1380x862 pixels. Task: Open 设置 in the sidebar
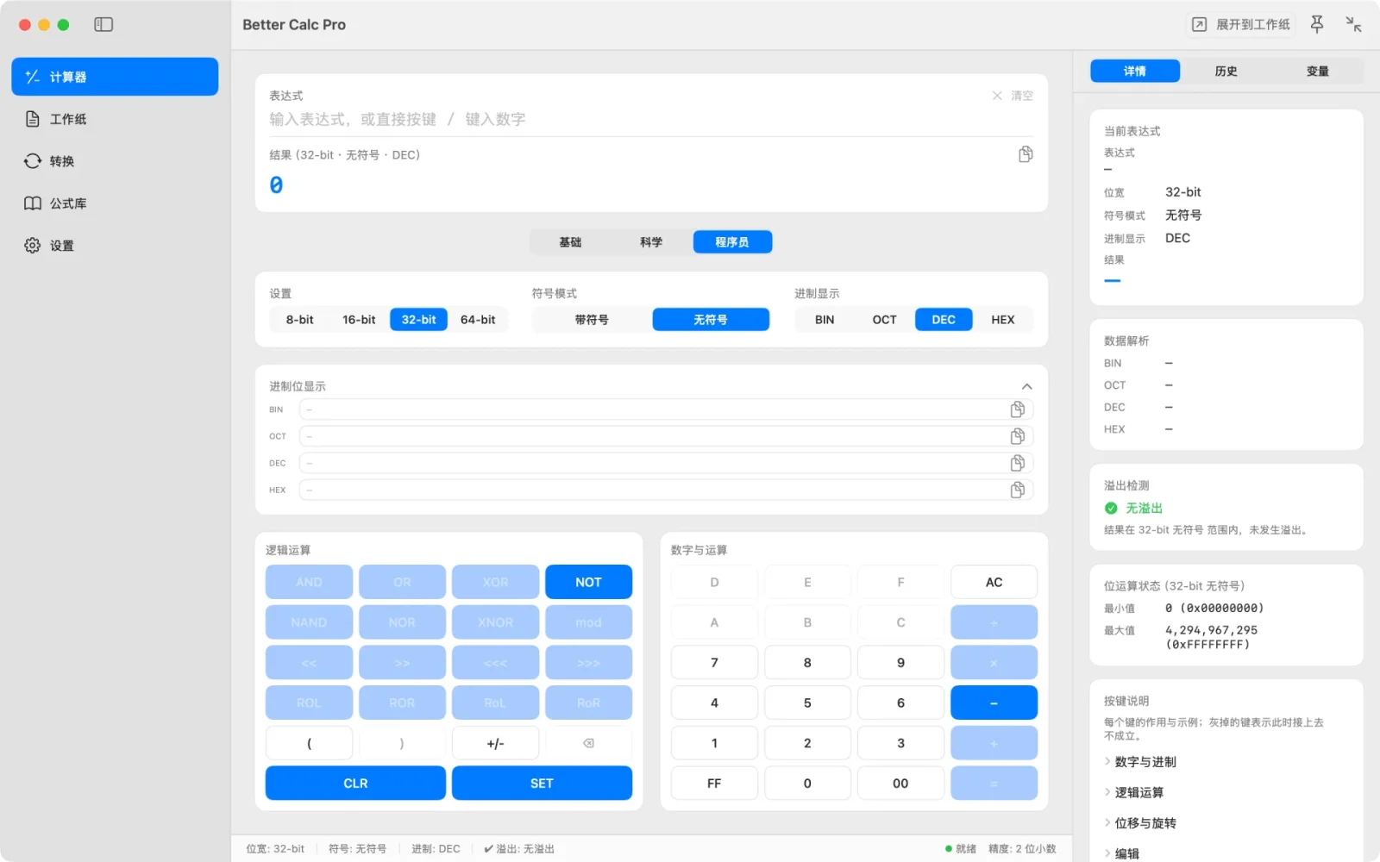tap(115, 246)
